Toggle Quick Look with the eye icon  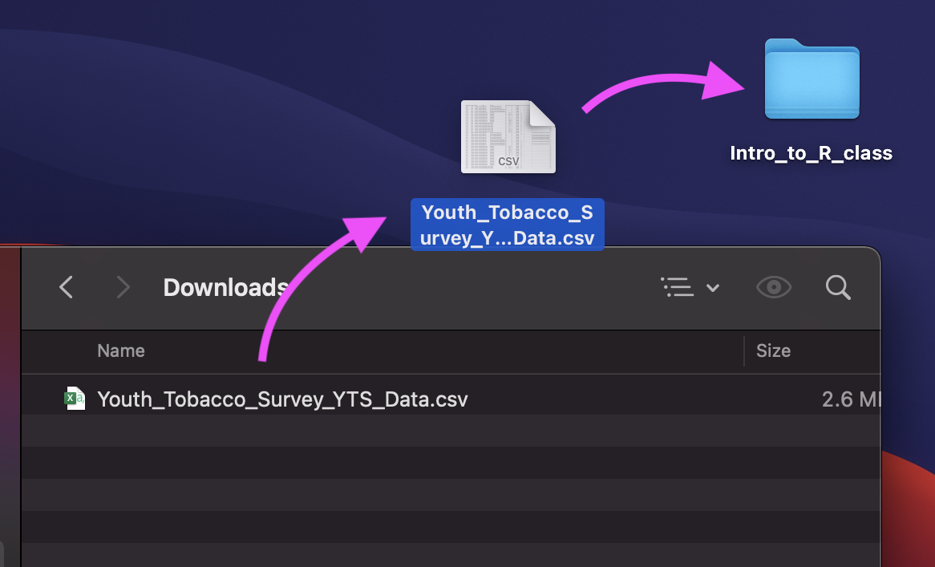(774, 287)
